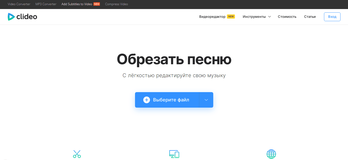Click the triangle inside the Clideo logo
348x160 pixels.
tap(11, 17)
